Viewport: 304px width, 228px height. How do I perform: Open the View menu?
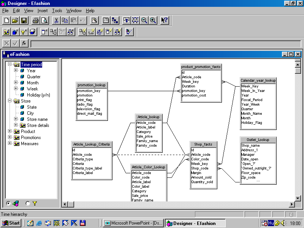coord(28,11)
